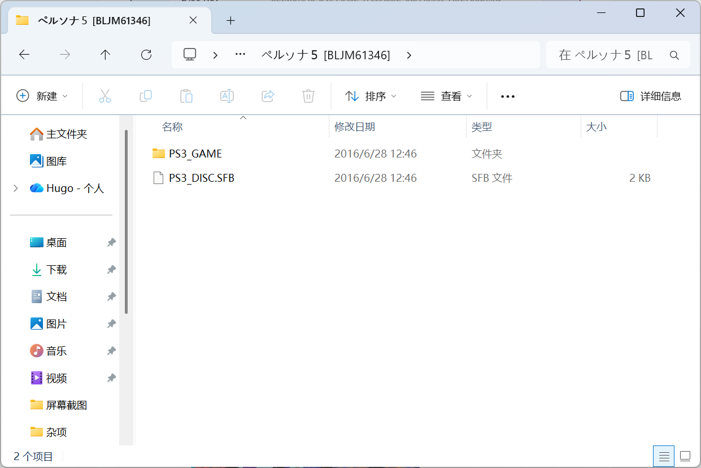Open a new tab with plus button

(230, 21)
